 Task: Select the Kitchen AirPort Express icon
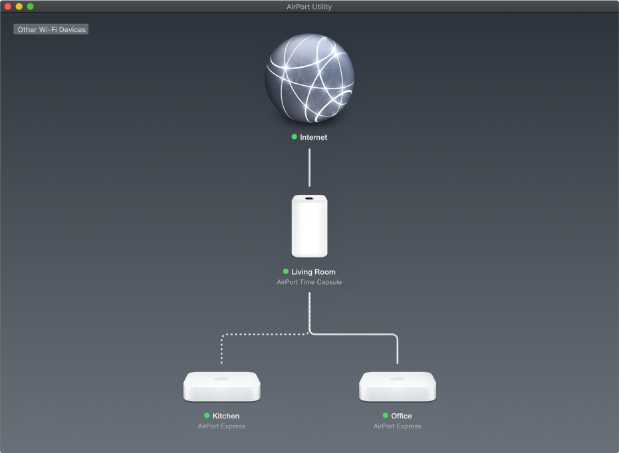221,386
